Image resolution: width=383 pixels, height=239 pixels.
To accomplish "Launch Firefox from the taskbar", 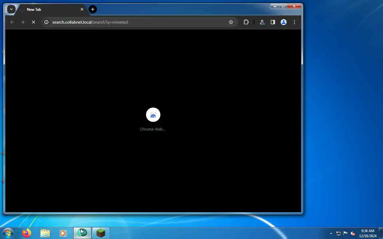I will point(27,233).
